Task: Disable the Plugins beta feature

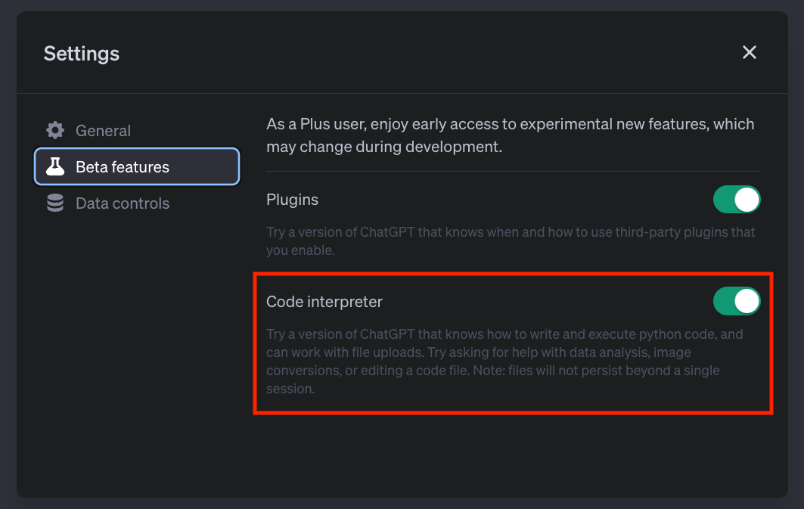Action: 737,200
